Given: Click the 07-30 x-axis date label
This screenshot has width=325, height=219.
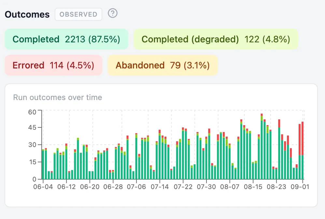Looking at the screenshot, I should 206,187.
